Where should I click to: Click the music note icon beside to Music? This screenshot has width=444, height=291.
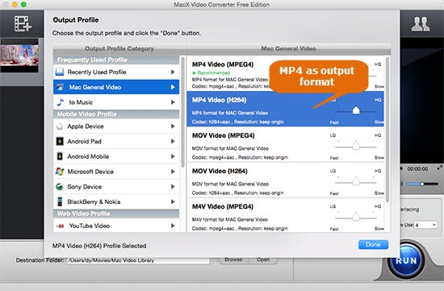coord(60,102)
